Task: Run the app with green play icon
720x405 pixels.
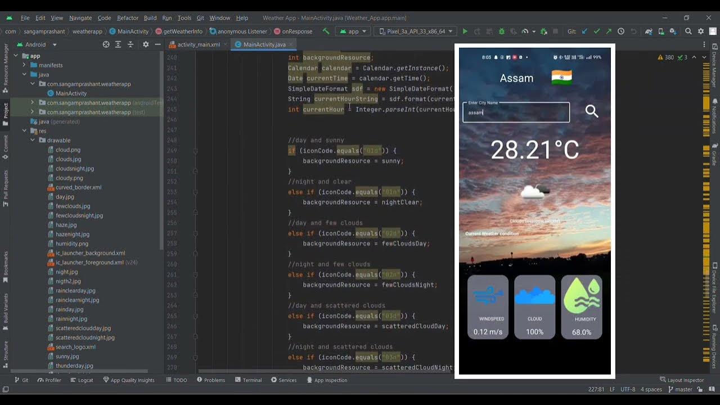Action: click(465, 31)
